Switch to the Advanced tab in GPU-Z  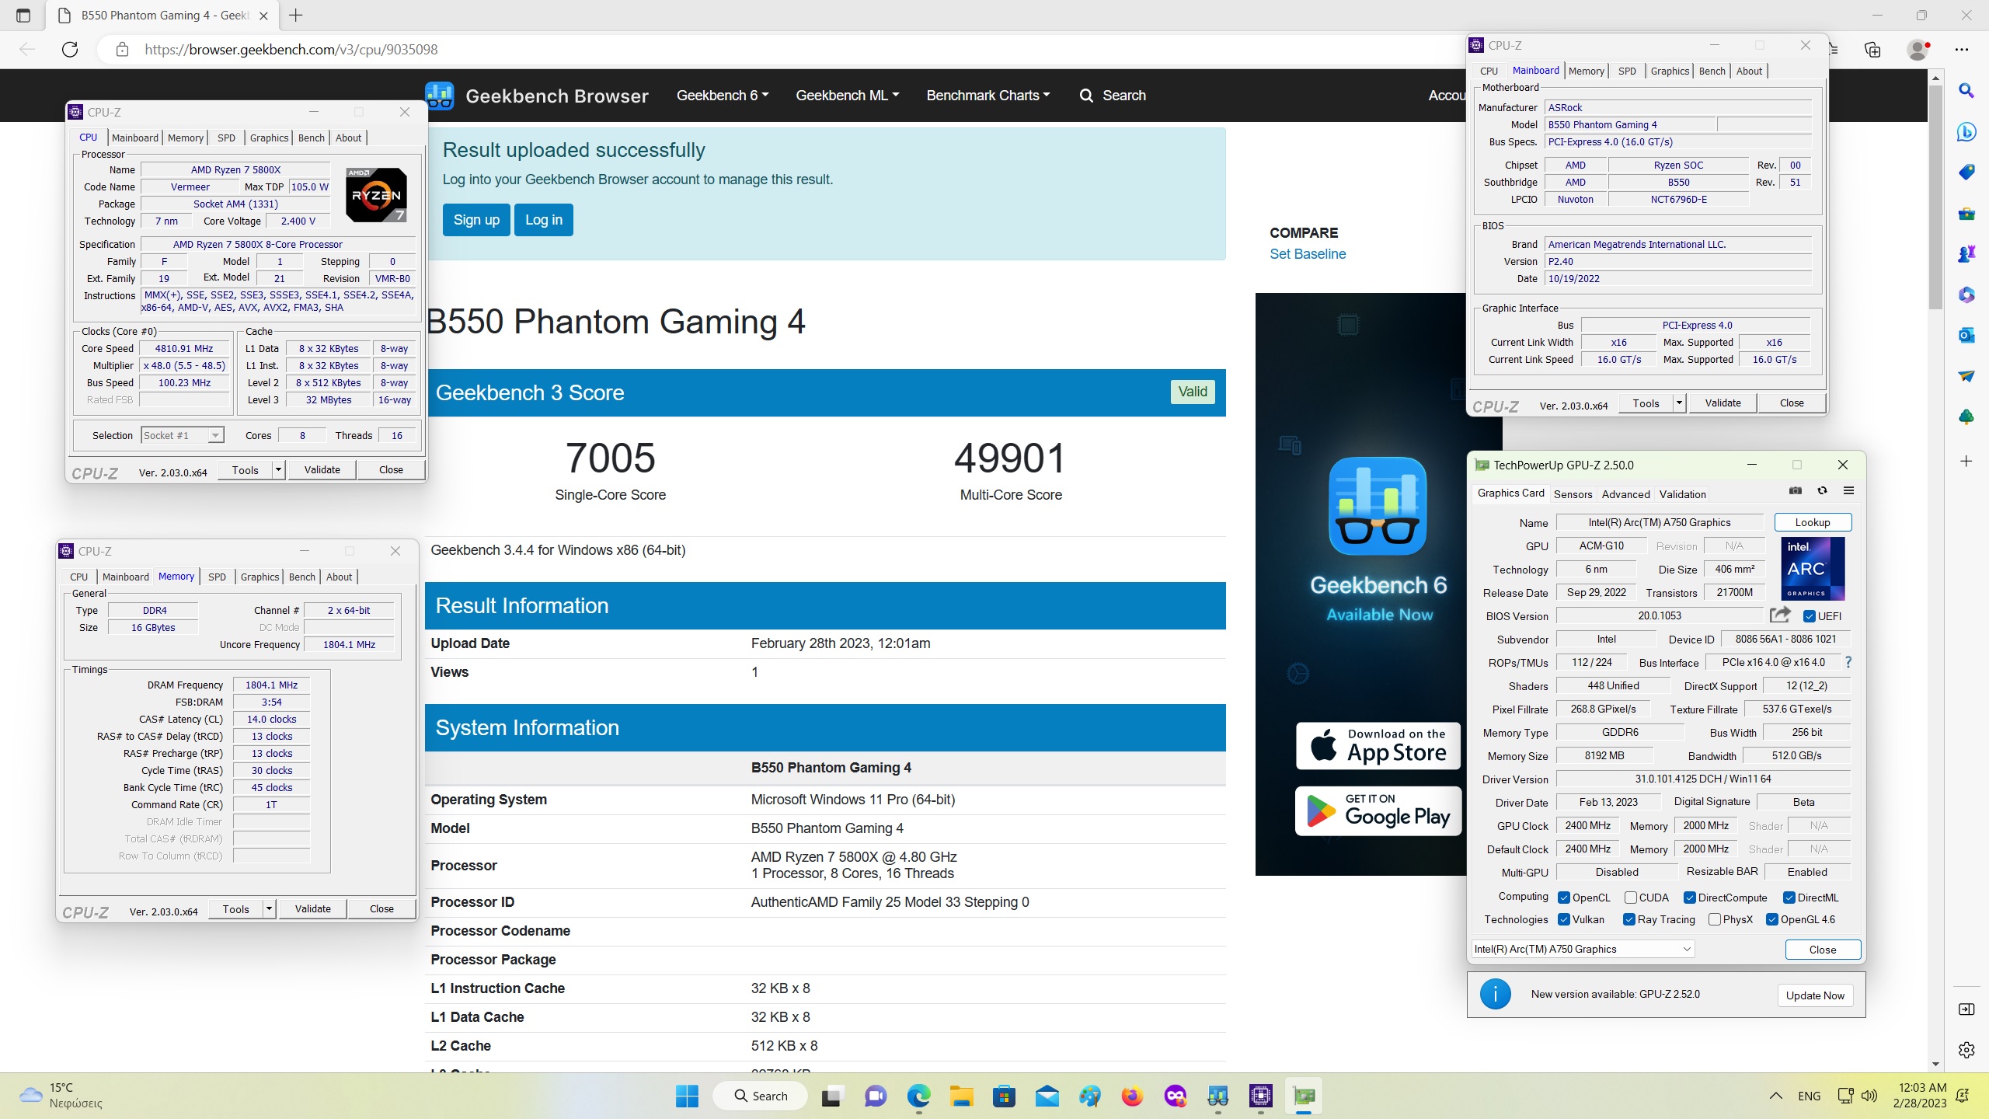point(1625,494)
